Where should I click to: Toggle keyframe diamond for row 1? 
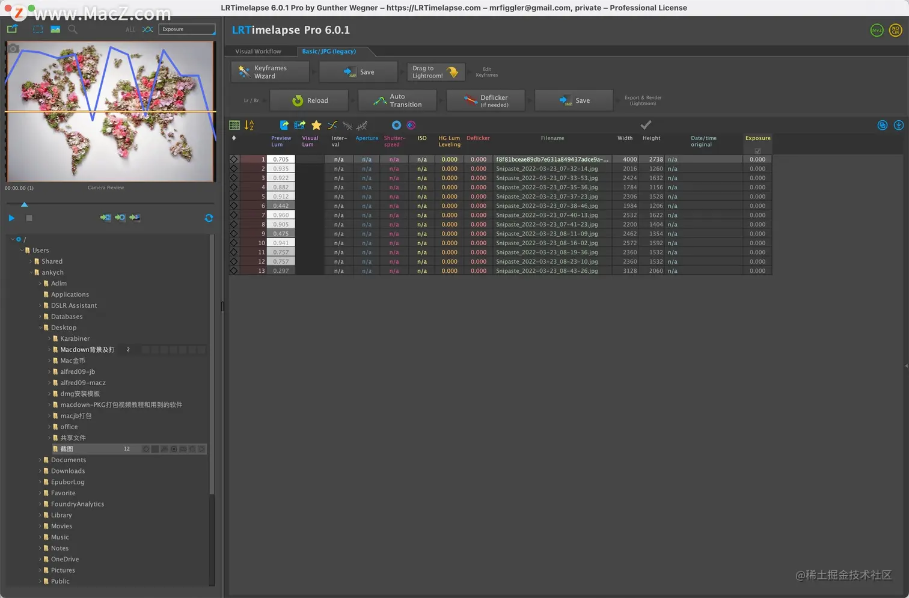[x=234, y=159]
